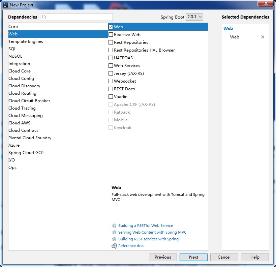Screen dimensions: 276x267
Task: Click the Reference doc icon
Action: tap(114, 246)
